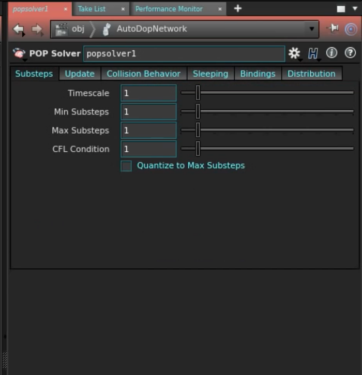Select the Collision Behavior tab

click(x=144, y=74)
